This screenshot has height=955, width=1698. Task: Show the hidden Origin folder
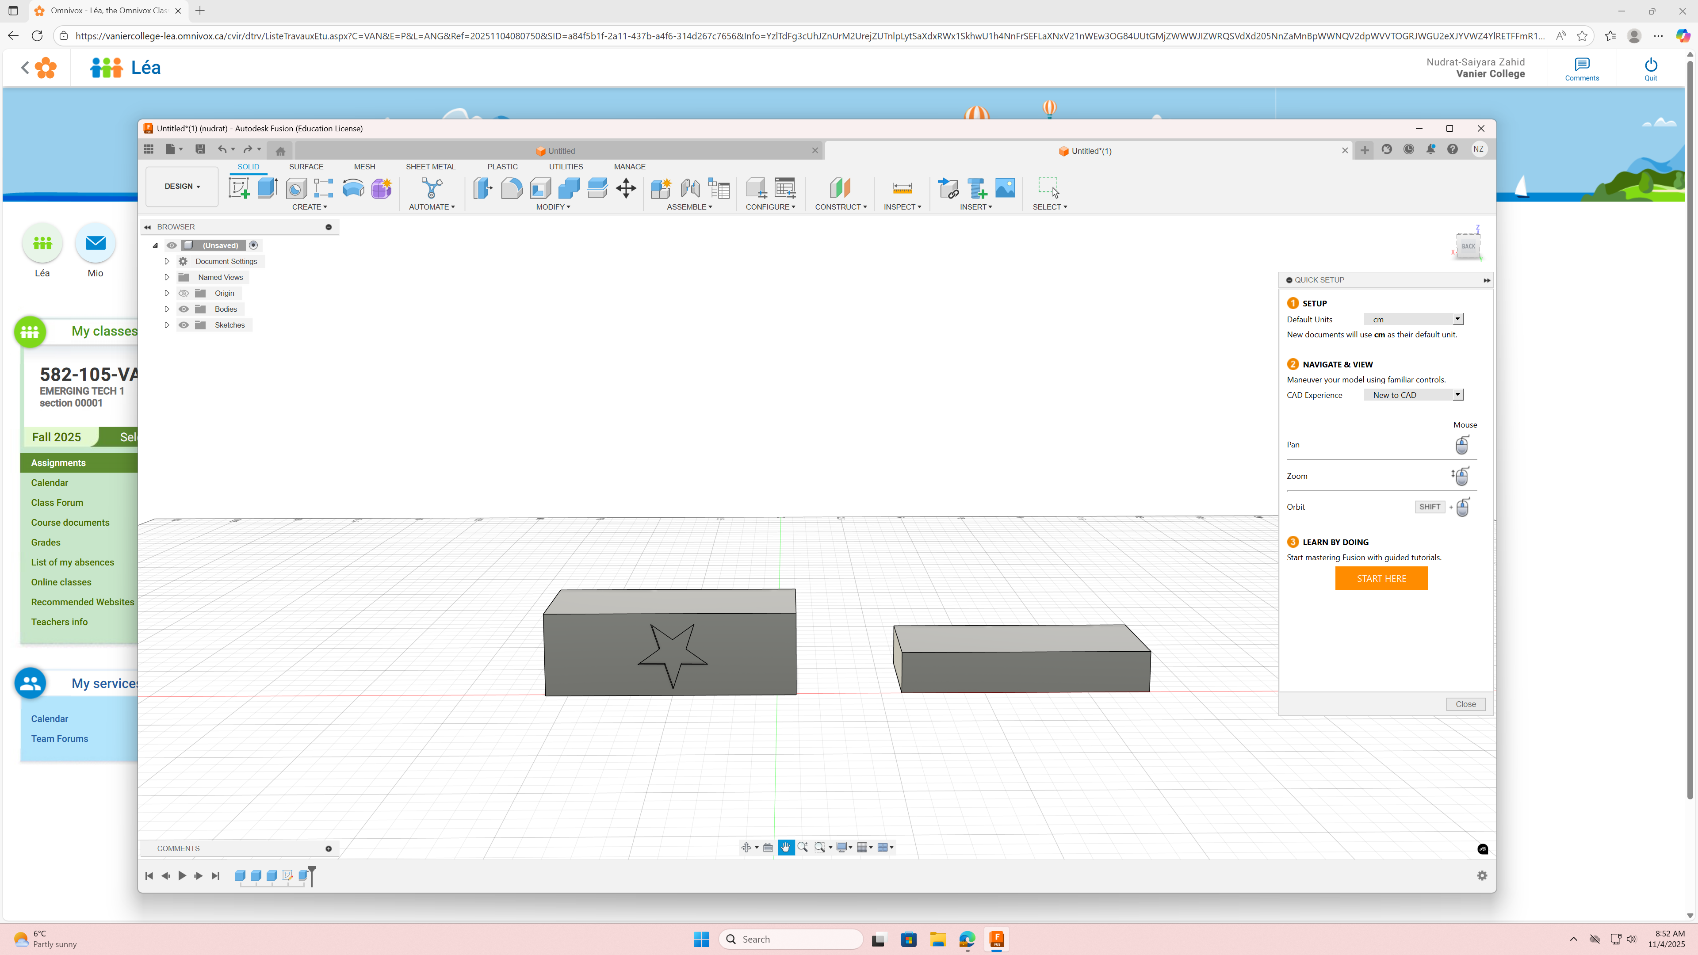pyautogui.click(x=184, y=293)
